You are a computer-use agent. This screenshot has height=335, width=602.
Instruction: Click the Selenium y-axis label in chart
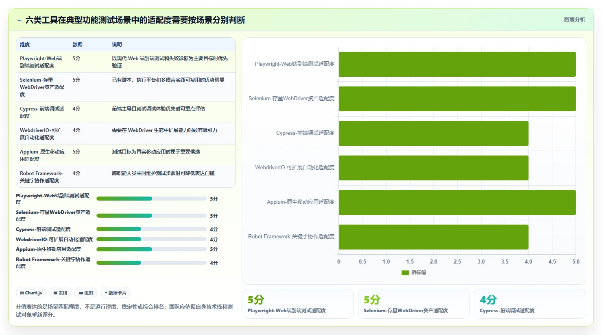291,99
